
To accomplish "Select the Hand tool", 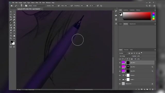I will coord(14,36).
